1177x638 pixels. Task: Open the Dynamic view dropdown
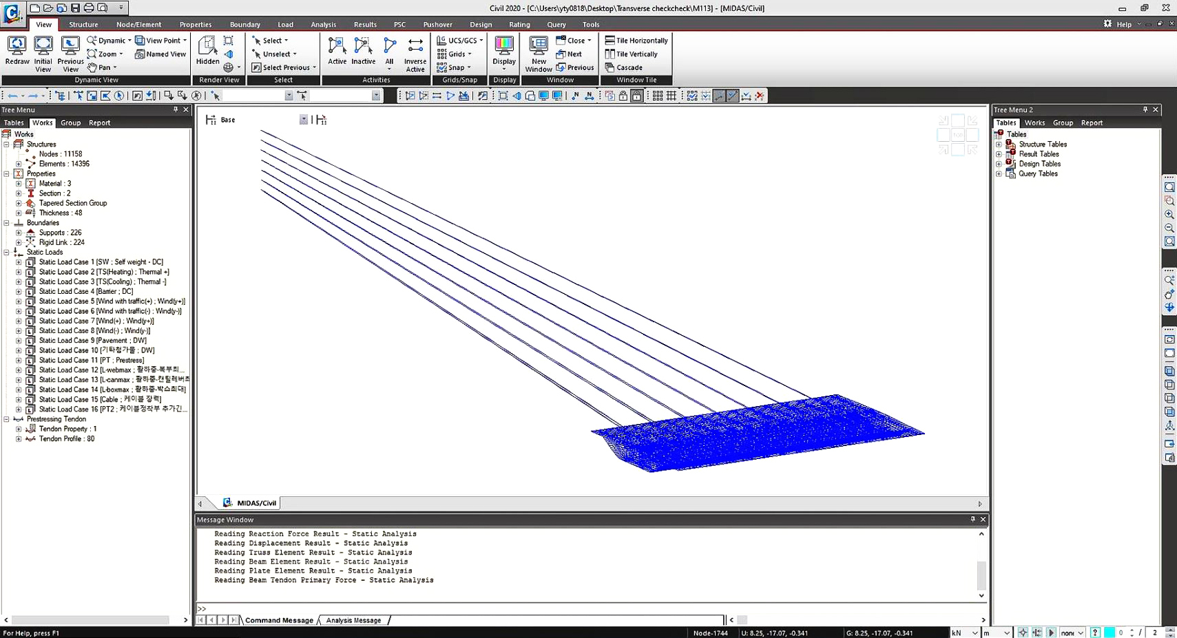click(129, 41)
